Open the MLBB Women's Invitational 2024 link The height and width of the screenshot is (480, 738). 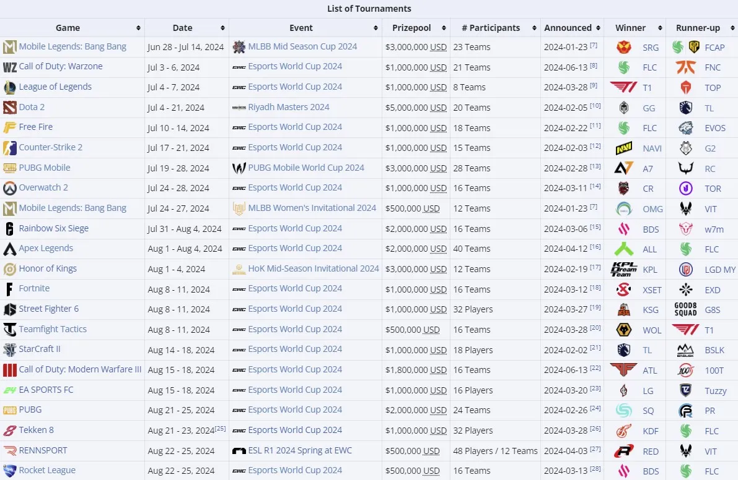point(312,208)
